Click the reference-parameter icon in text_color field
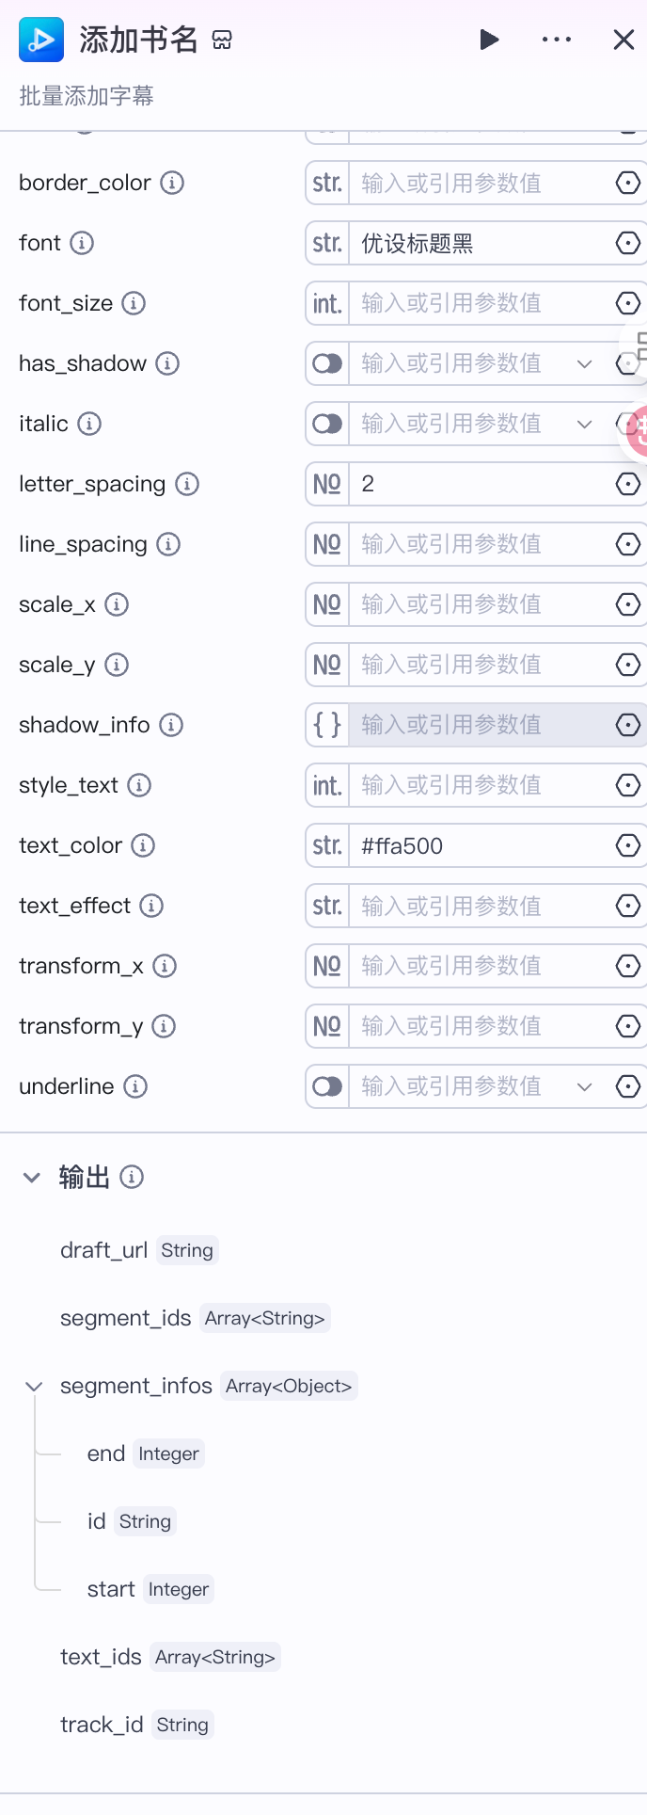The width and height of the screenshot is (647, 1815). [627, 845]
